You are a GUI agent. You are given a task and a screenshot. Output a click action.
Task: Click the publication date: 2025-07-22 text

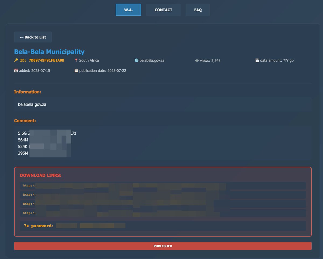click(103, 71)
